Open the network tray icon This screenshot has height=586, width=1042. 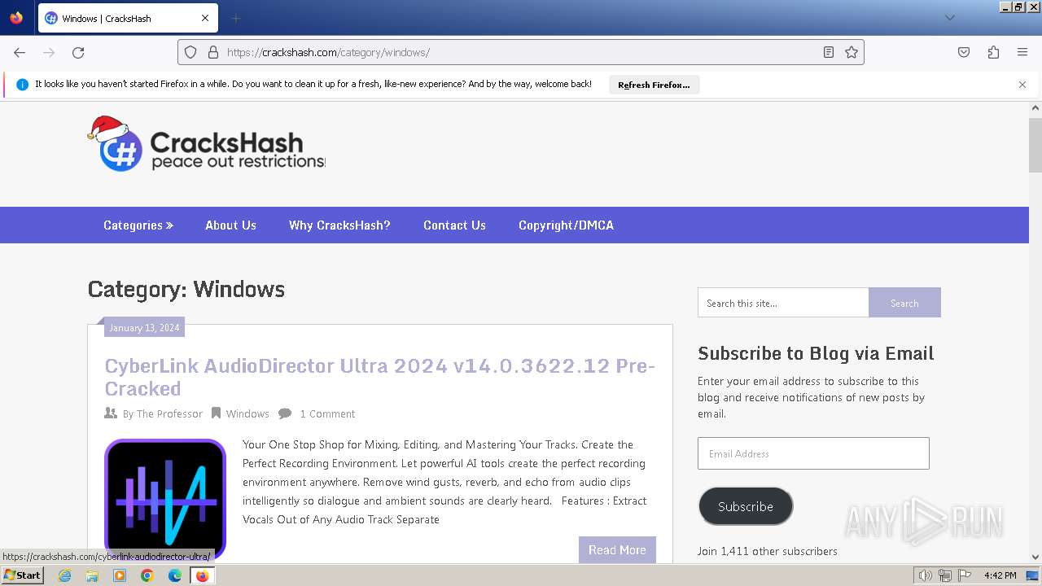(x=945, y=575)
